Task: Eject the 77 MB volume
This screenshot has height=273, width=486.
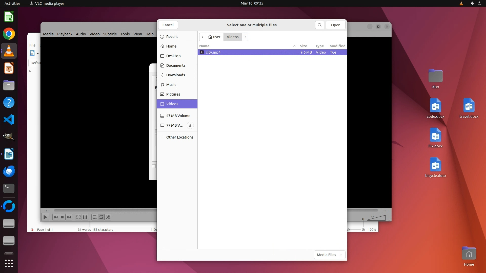Action: coord(190,125)
